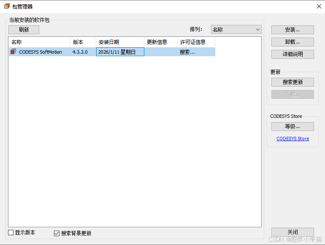This screenshot has height=245, width=325.
Task: Select the CODESYS SoftMotion row name
Action: tap(41, 52)
